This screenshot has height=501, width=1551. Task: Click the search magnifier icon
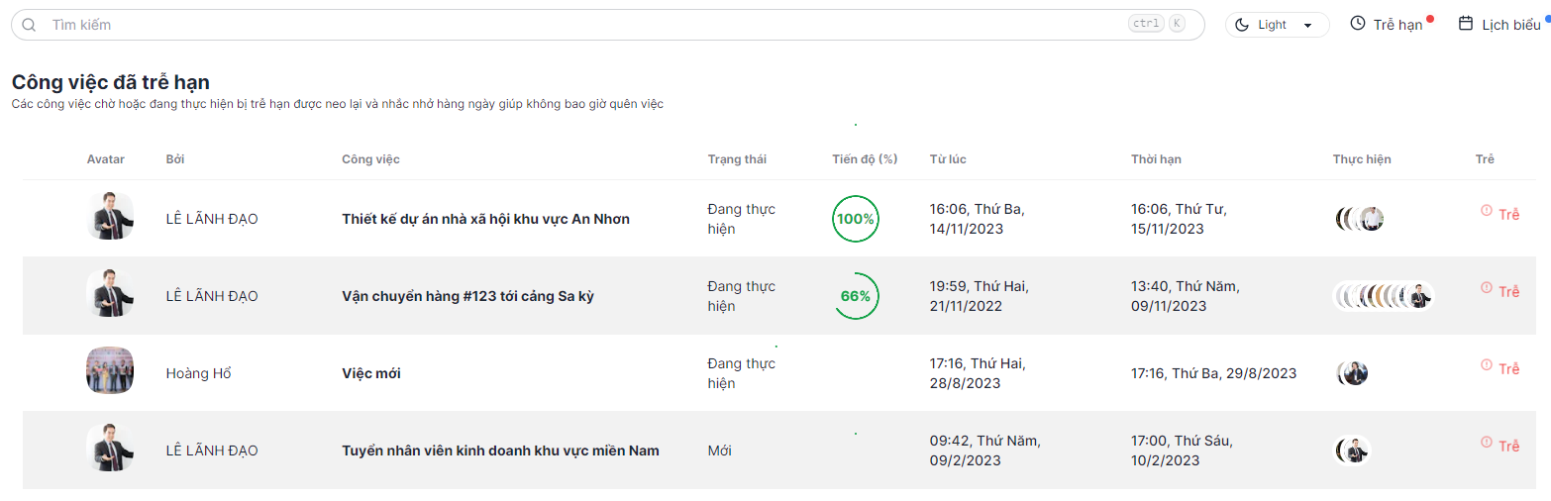coord(29,25)
